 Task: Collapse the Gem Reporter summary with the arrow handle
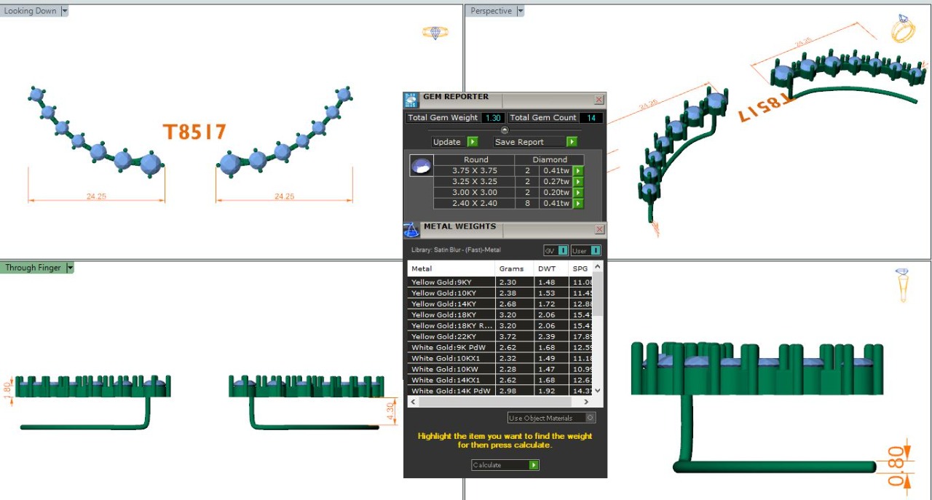505,130
